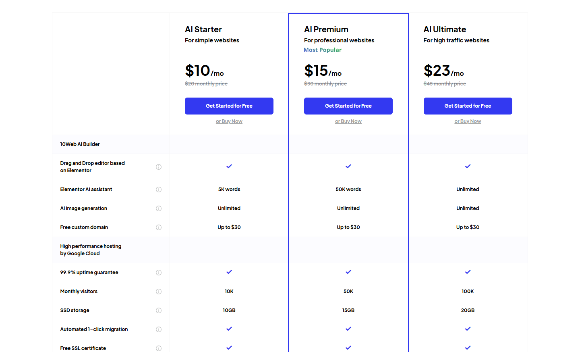
Task: Click AI Premium Up to $30 domain cell
Action: pos(348,227)
